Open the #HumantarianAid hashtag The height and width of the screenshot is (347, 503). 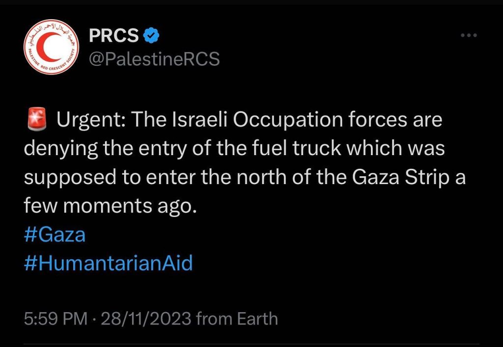(109, 263)
